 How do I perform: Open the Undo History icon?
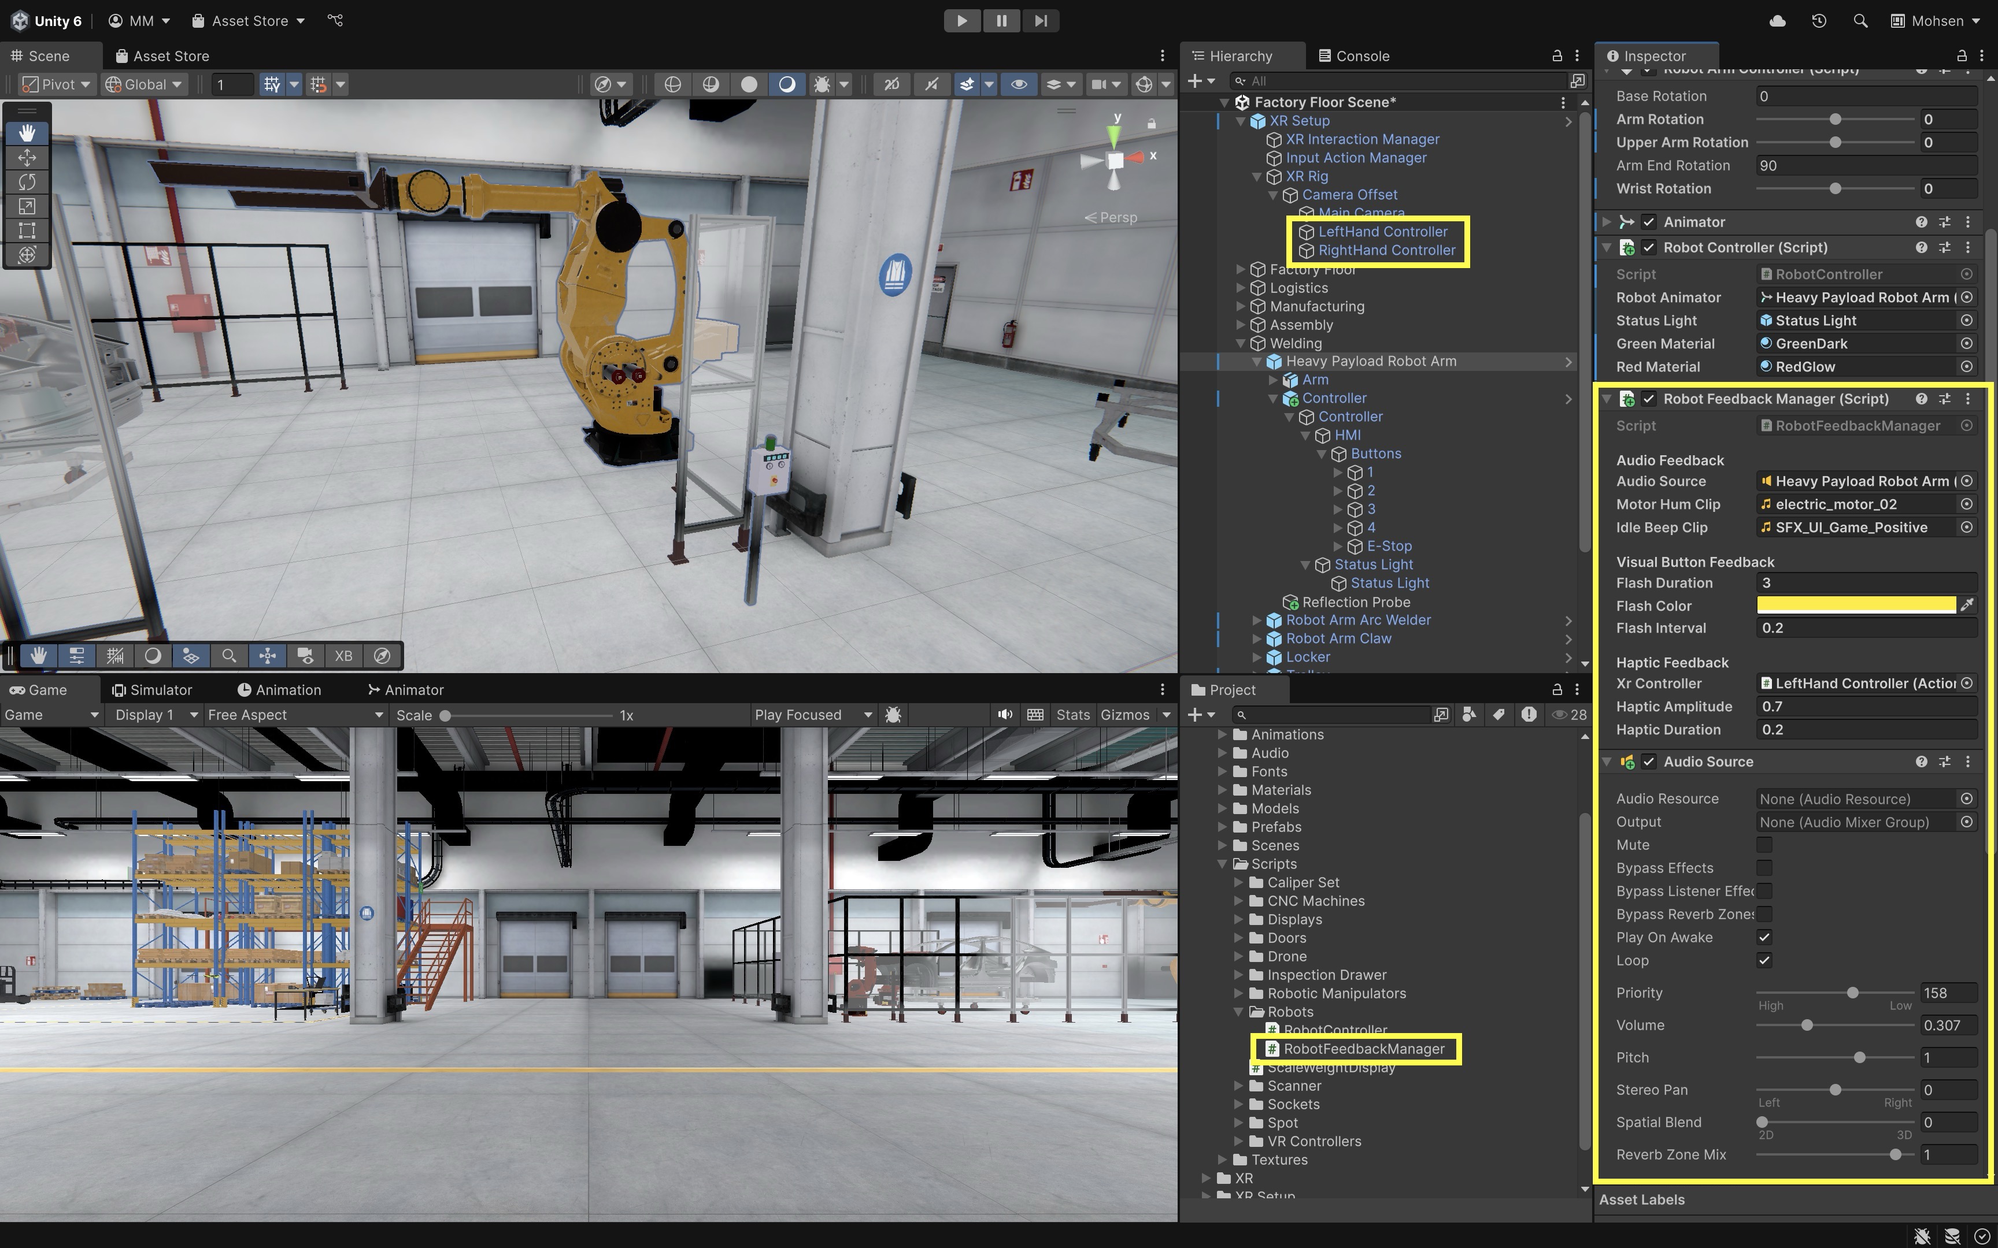coord(1819,21)
